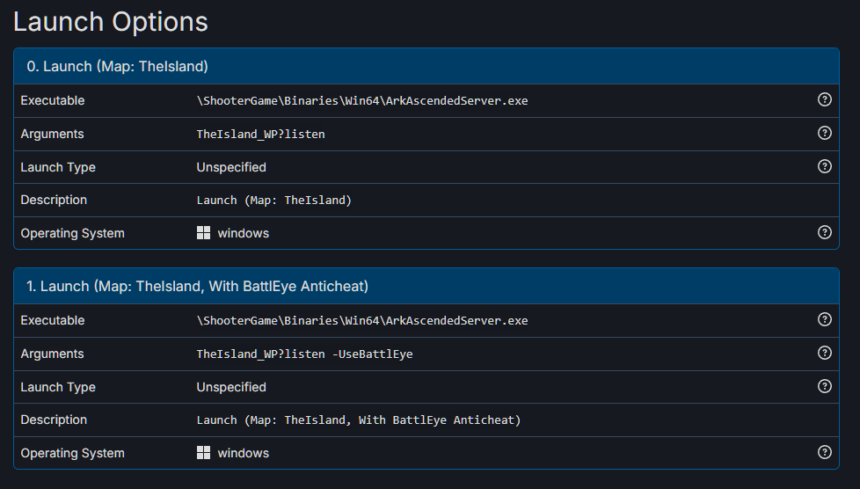Screen dimensions: 860x489
Task: Click 'Executable' label in BattlEye section
Action: (53, 321)
